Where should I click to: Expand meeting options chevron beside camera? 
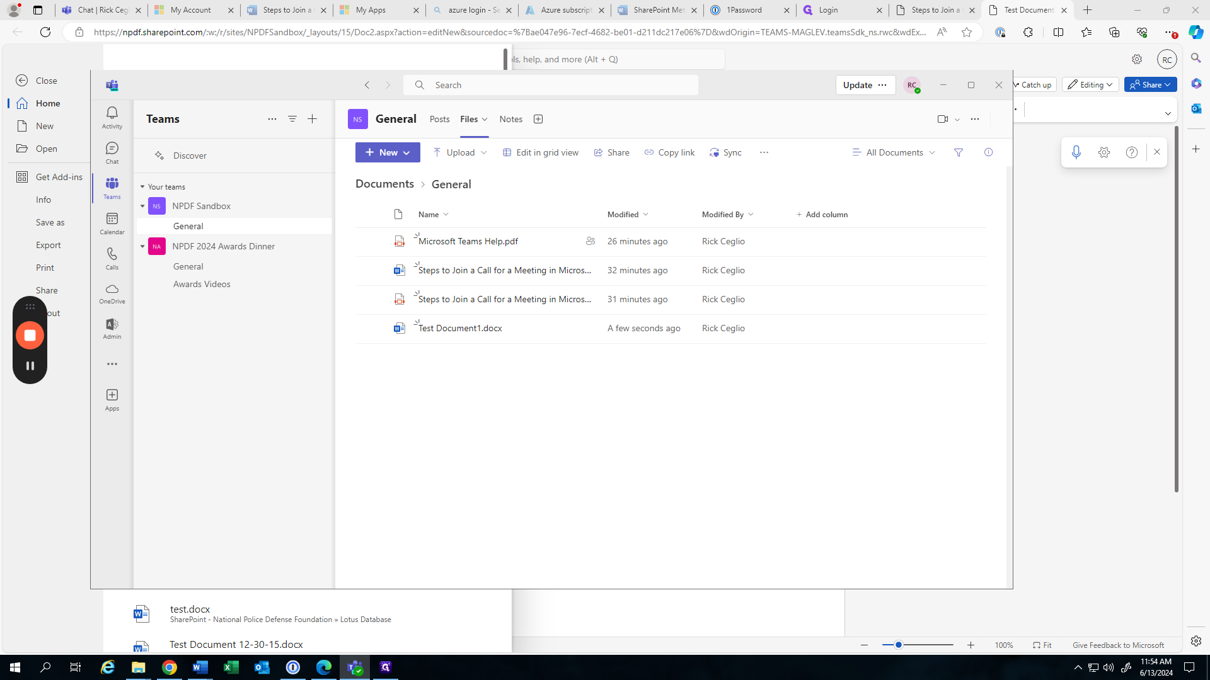coord(957,120)
